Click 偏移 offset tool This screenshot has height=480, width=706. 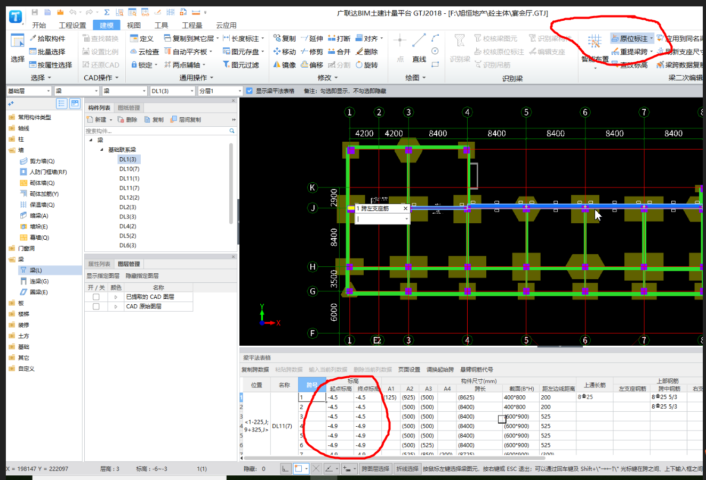tap(312, 65)
